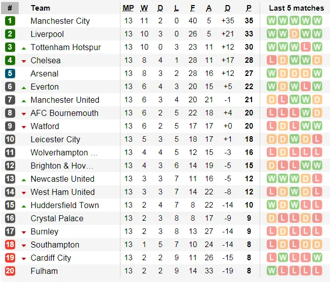Click the red down arrow beside Burnley
This screenshot has height=282, width=330.
24,232
